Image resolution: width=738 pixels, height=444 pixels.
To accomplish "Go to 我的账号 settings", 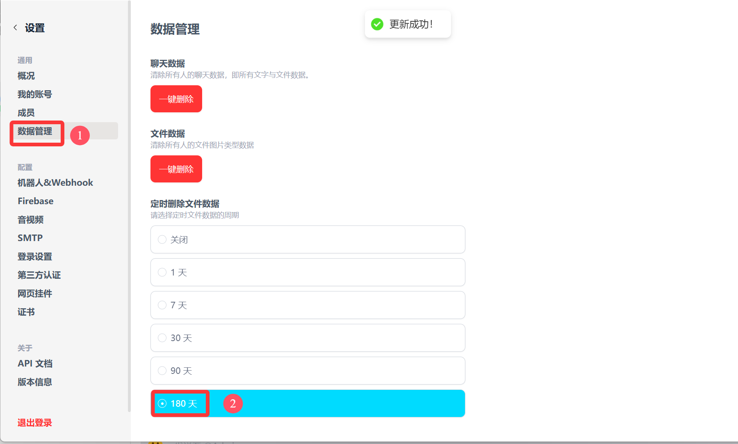I will [35, 94].
